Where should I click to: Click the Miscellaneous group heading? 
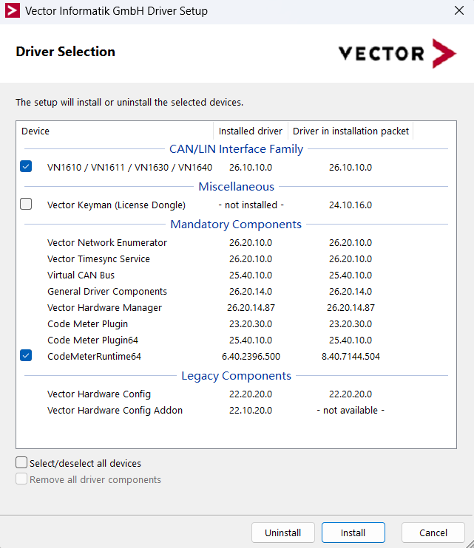(x=236, y=187)
